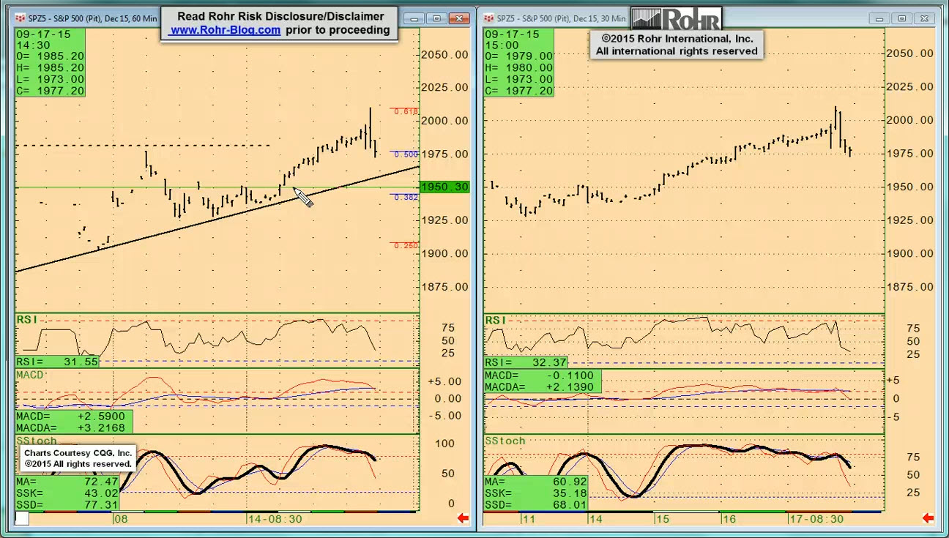The image size is (949, 538).
Task: Click the 14-08:30 date on the left time axis
Action: pyautogui.click(x=274, y=519)
